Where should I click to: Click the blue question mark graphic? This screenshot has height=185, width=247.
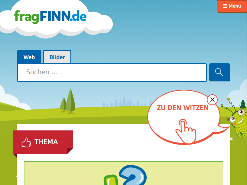click(x=133, y=175)
